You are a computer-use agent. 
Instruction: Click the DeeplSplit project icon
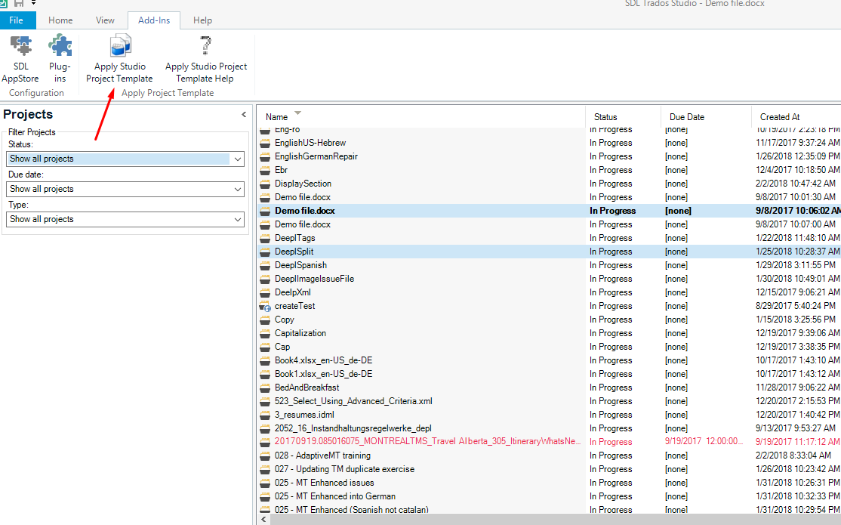tap(265, 252)
